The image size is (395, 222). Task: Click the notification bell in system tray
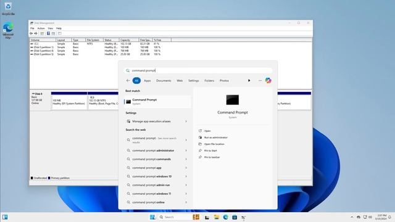click(x=389, y=217)
